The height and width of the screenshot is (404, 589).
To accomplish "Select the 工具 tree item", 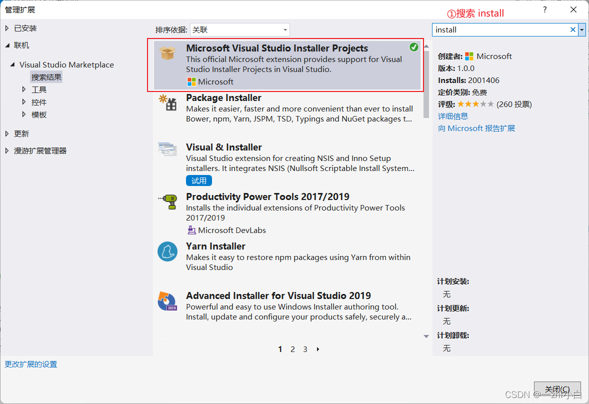I will click(x=38, y=89).
